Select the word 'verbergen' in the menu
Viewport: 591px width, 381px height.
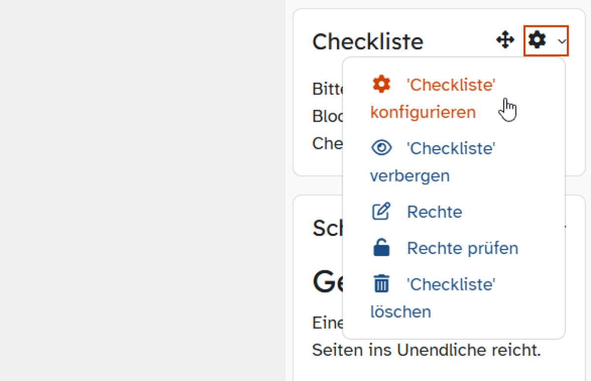click(x=410, y=176)
